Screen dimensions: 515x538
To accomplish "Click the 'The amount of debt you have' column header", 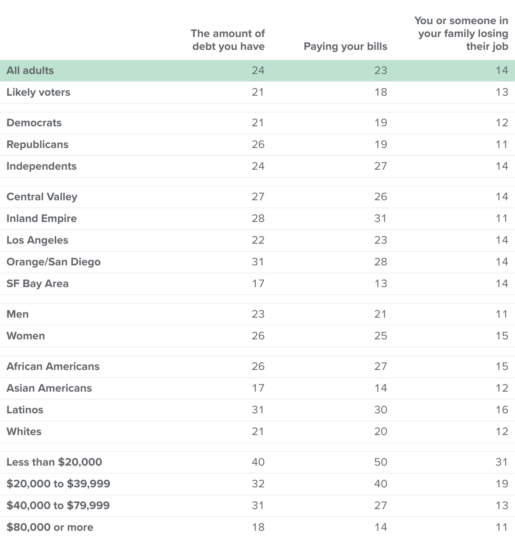I will click(228, 40).
